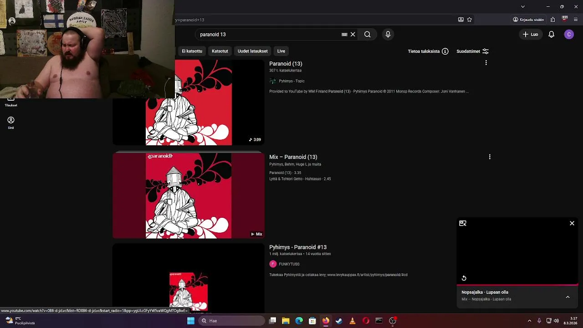The width and height of the screenshot is (583, 328).
Task: Open VLC media player from taskbar
Action: [x=352, y=321]
